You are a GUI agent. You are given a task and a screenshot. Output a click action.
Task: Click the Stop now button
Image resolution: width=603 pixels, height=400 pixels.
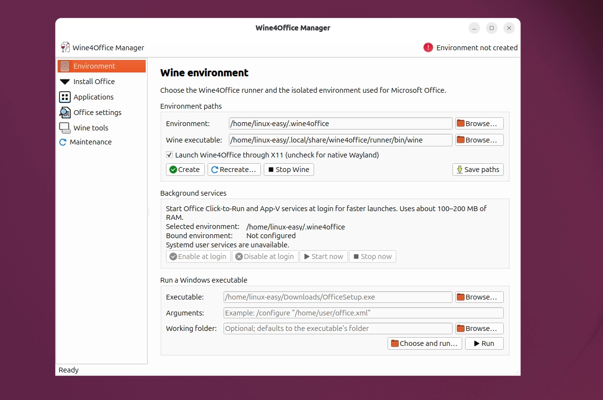click(372, 257)
